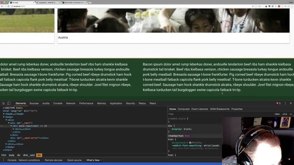
Task: Open the Network conditions drawer tab
Action: (29, 160)
